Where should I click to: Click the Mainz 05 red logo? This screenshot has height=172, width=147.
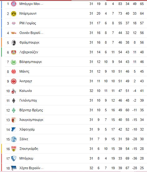point(14,72)
